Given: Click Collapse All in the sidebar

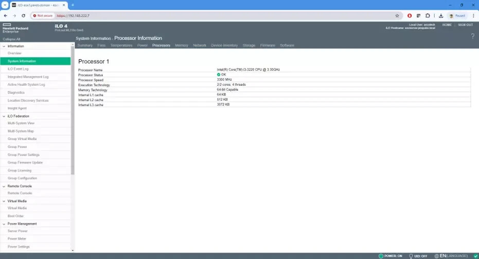Looking at the screenshot, I should [x=12, y=39].
